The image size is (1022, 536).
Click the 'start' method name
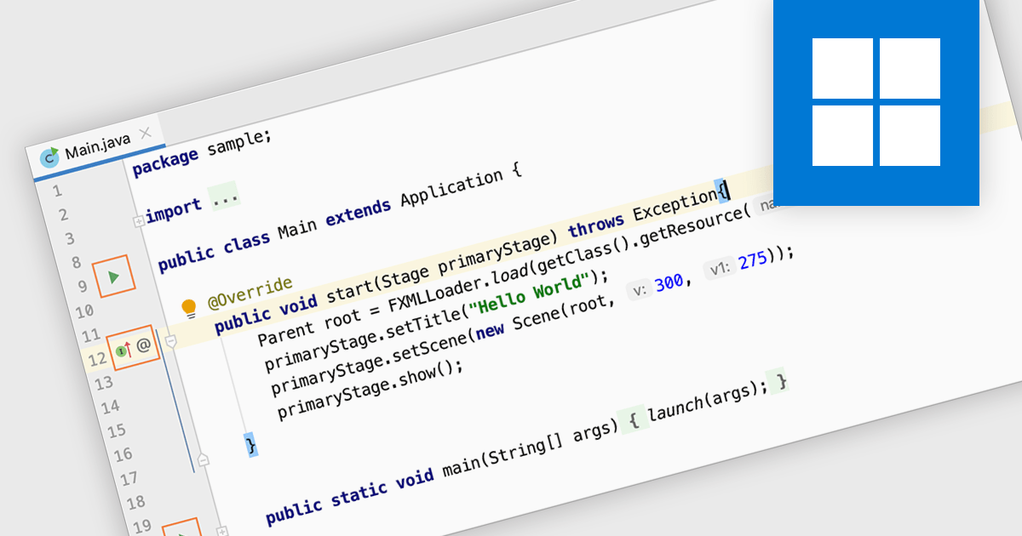point(350,289)
